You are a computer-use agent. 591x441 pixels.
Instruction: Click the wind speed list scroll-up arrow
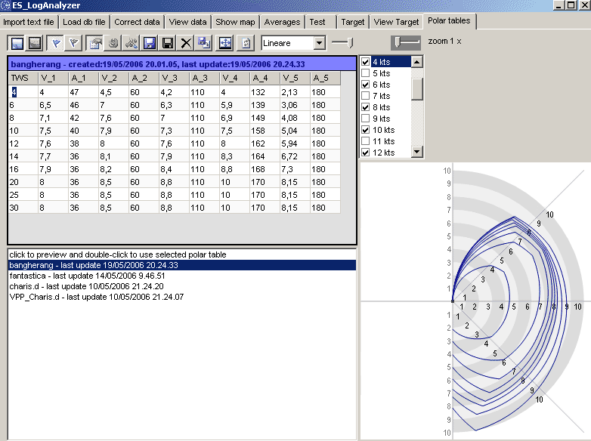pos(416,61)
